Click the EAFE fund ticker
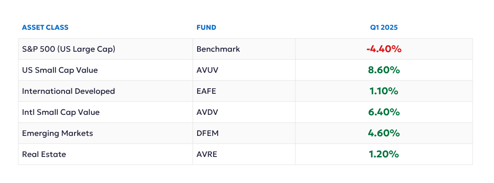The image size is (494, 183). click(x=206, y=91)
